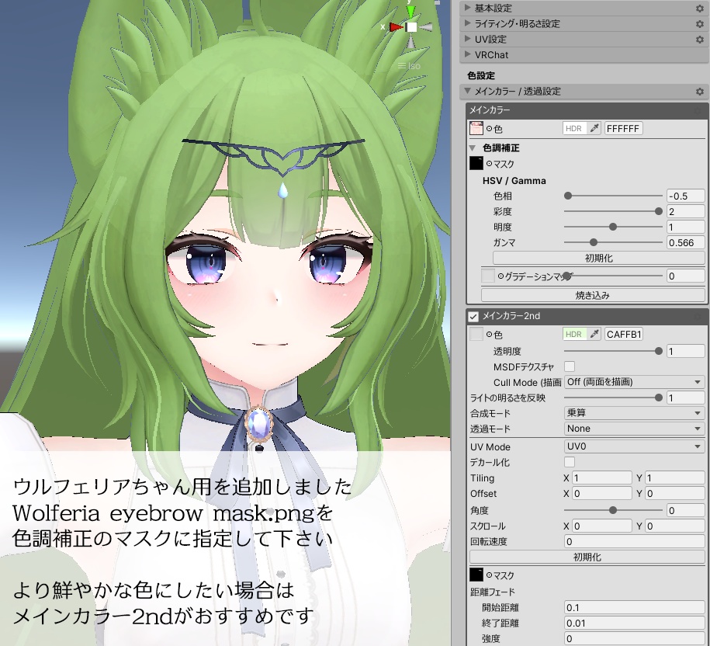Open UV Mode dropdown showing UV0
This screenshot has width=710, height=646.
pos(634,446)
